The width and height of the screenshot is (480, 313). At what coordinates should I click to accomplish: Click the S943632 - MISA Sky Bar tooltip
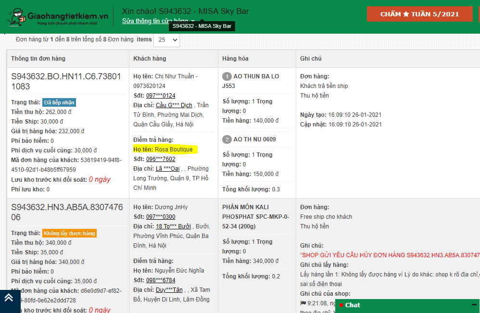tap(202, 26)
